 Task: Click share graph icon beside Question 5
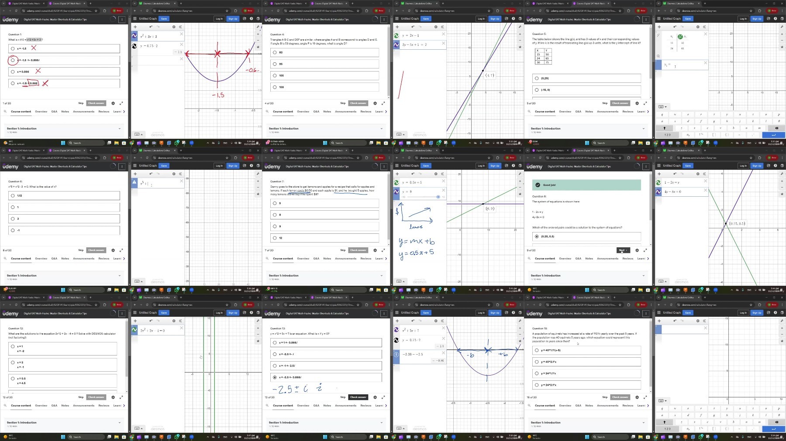click(769, 19)
